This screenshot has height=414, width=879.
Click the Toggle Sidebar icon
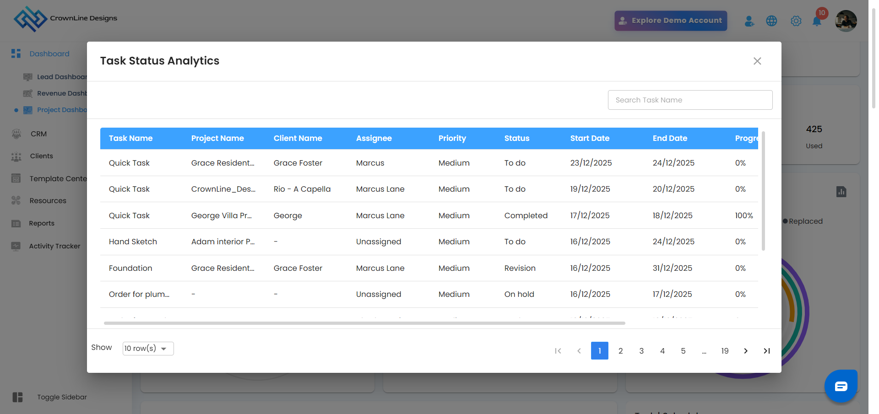[17, 397]
